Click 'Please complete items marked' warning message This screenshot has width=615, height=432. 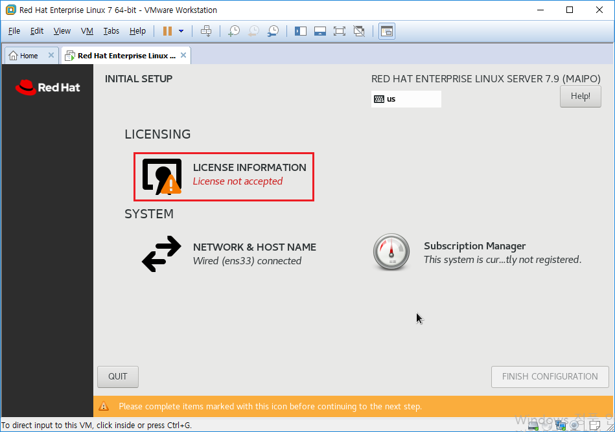(270, 407)
